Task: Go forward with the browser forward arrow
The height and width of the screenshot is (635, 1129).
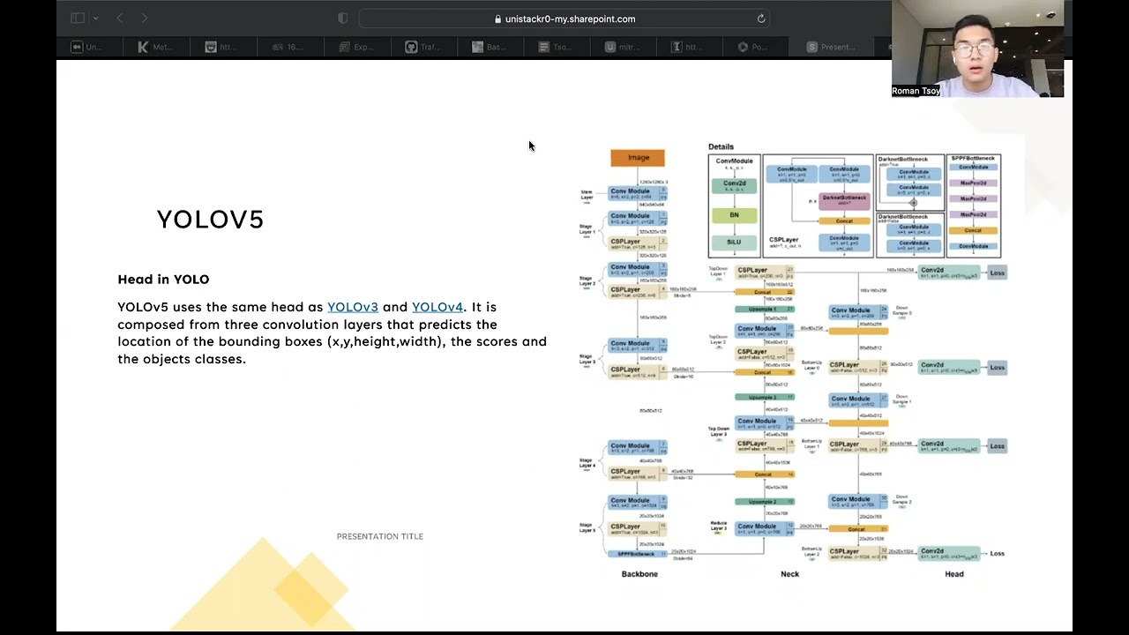Action: (145, 18)
